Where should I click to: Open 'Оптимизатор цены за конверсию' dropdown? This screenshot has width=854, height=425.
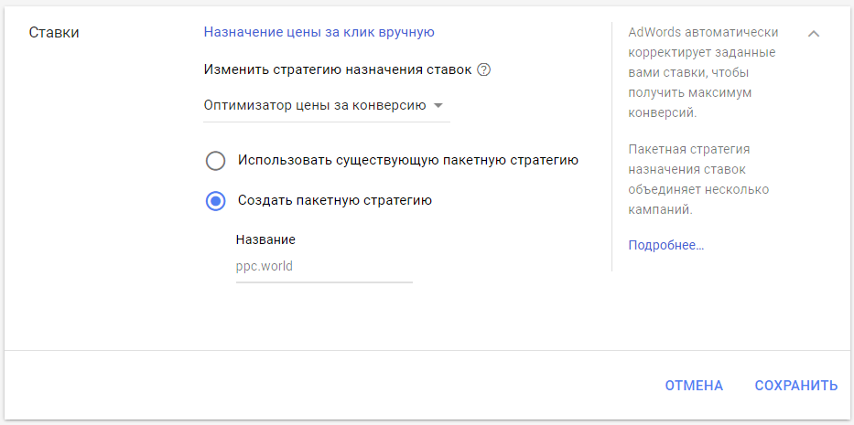(314, 105)
